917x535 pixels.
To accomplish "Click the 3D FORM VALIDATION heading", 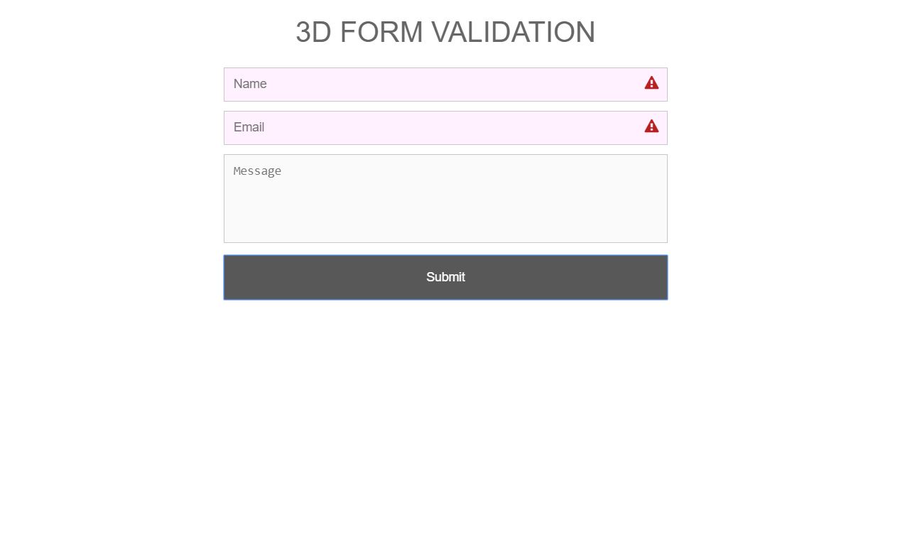I will [445, 32].
